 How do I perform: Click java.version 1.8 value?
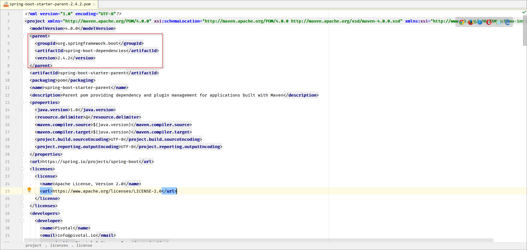click(x=74, y=110)
